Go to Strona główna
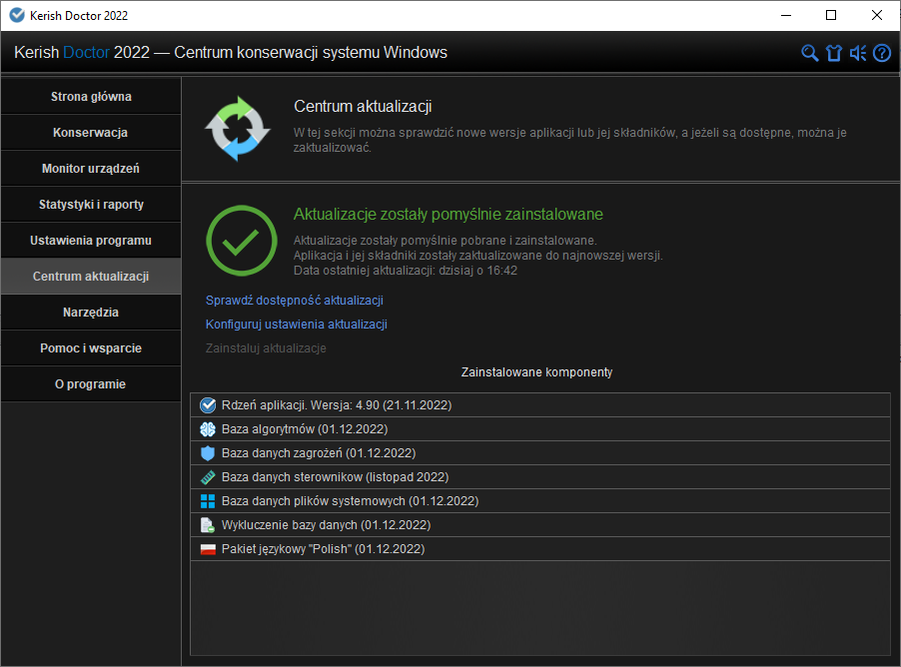Image resolution: width=901 pixels, height=667 pixels. [91, 97]
